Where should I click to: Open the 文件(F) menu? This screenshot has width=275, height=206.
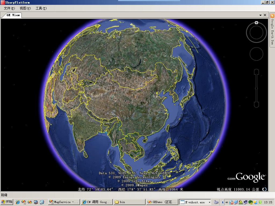click(x=9, y=8)
